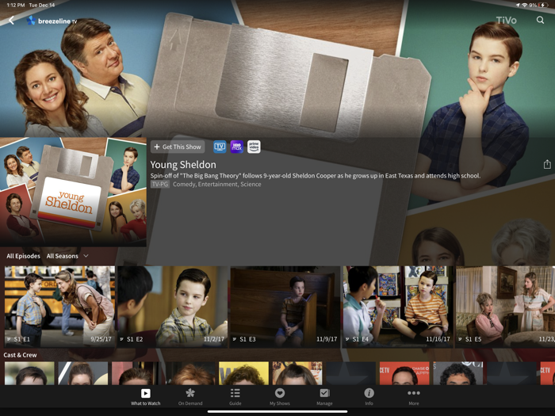This screenshot has height=416, width=555.
Task: Click the battery status icon
Action: click(x=543, y=6)
